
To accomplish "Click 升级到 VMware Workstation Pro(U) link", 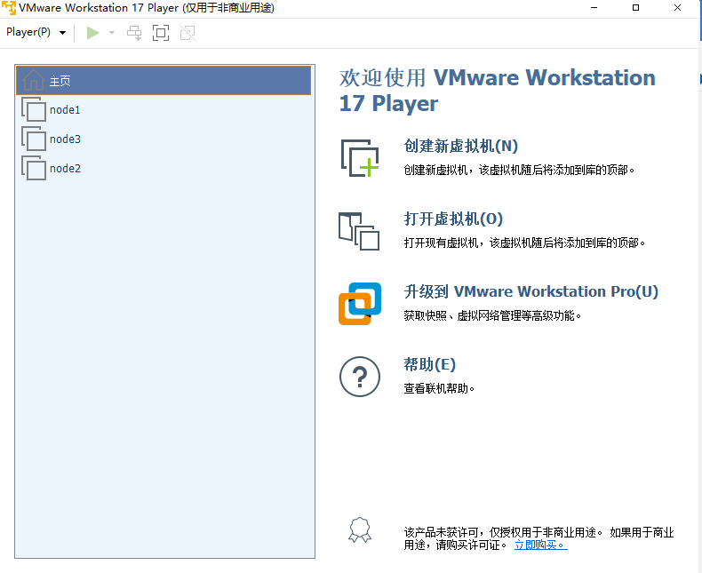I will [x=531, y=291].
